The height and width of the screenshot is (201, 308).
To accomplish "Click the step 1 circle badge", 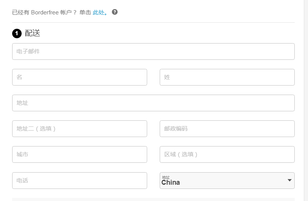I will tap(17, 34).
